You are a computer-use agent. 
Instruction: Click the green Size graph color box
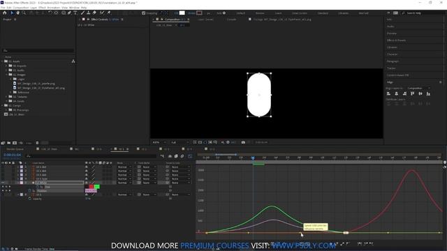[x=97, y=187]
